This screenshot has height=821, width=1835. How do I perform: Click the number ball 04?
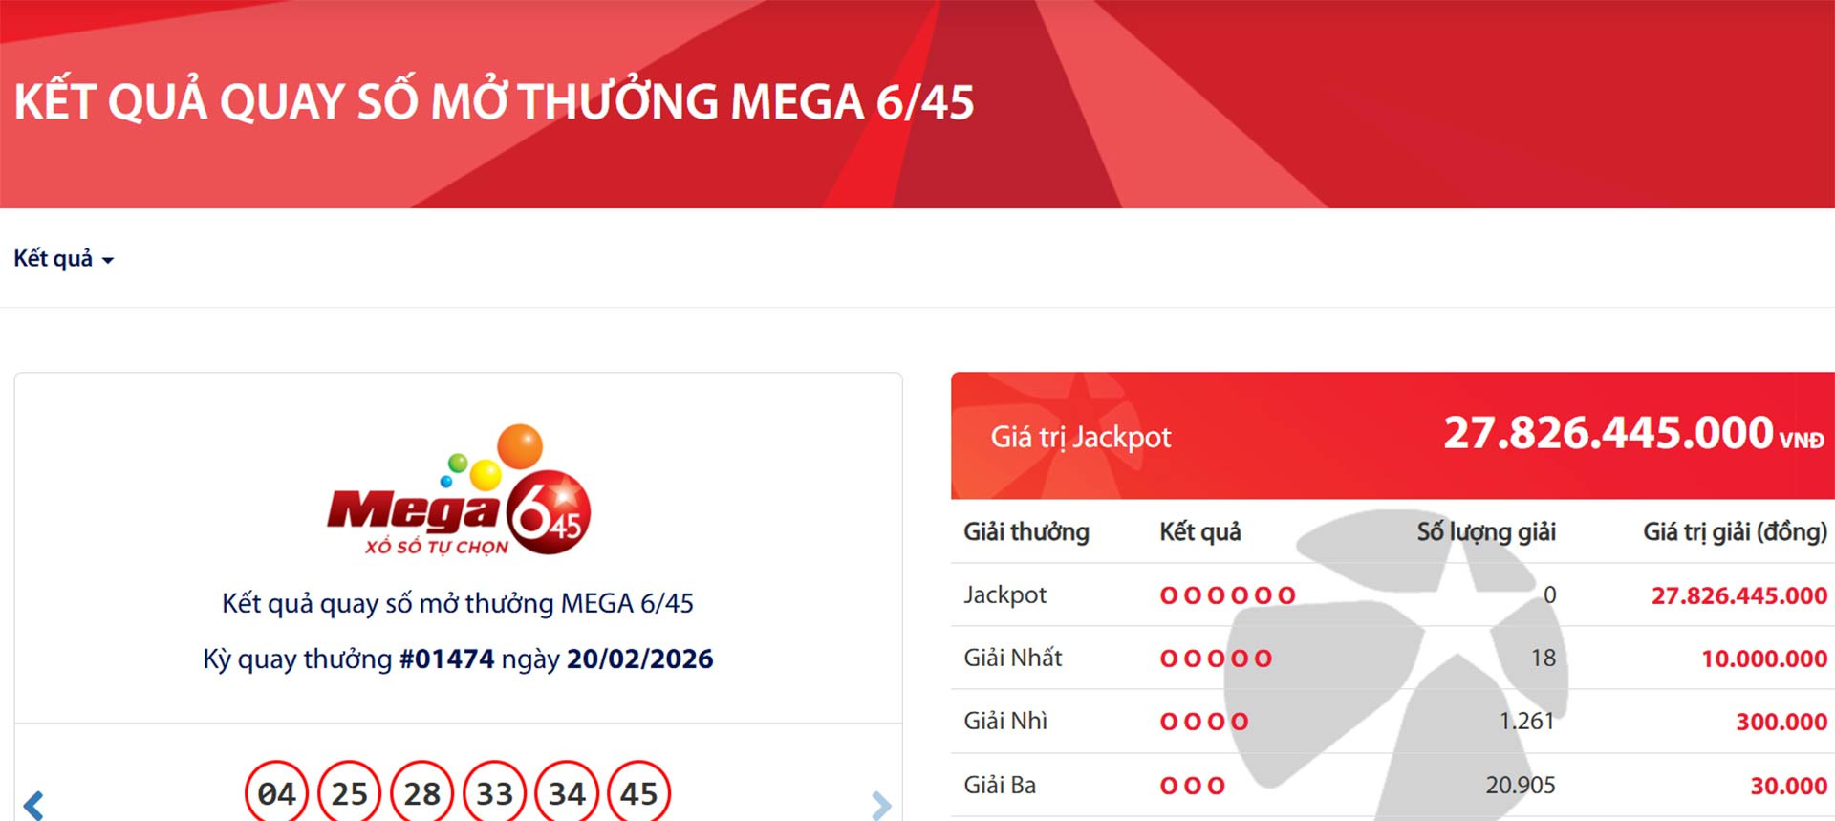click(x=276, y=793)
